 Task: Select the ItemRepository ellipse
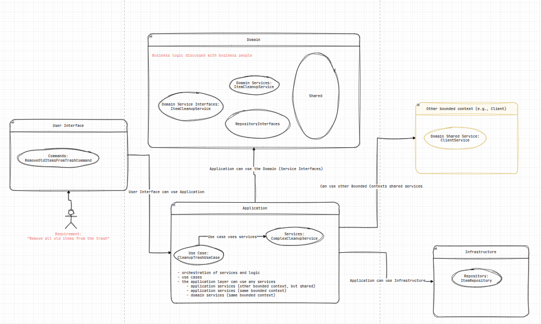pyautogui.click(x=476, y=278)
